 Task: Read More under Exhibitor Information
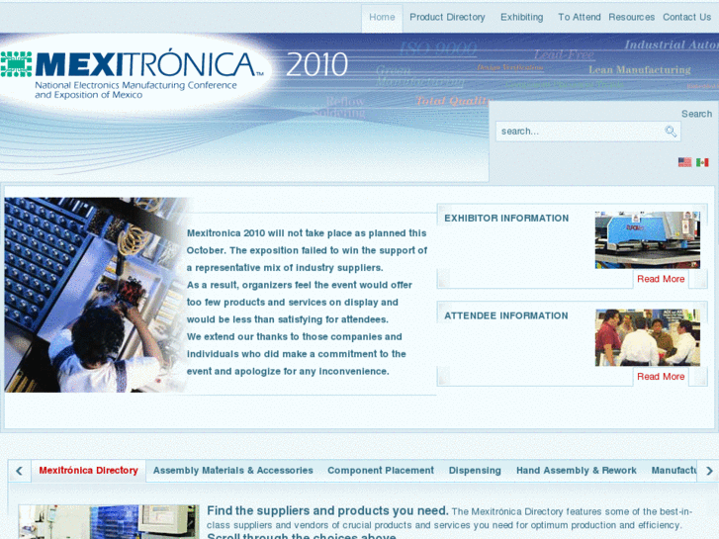click(x=661, y=279)
